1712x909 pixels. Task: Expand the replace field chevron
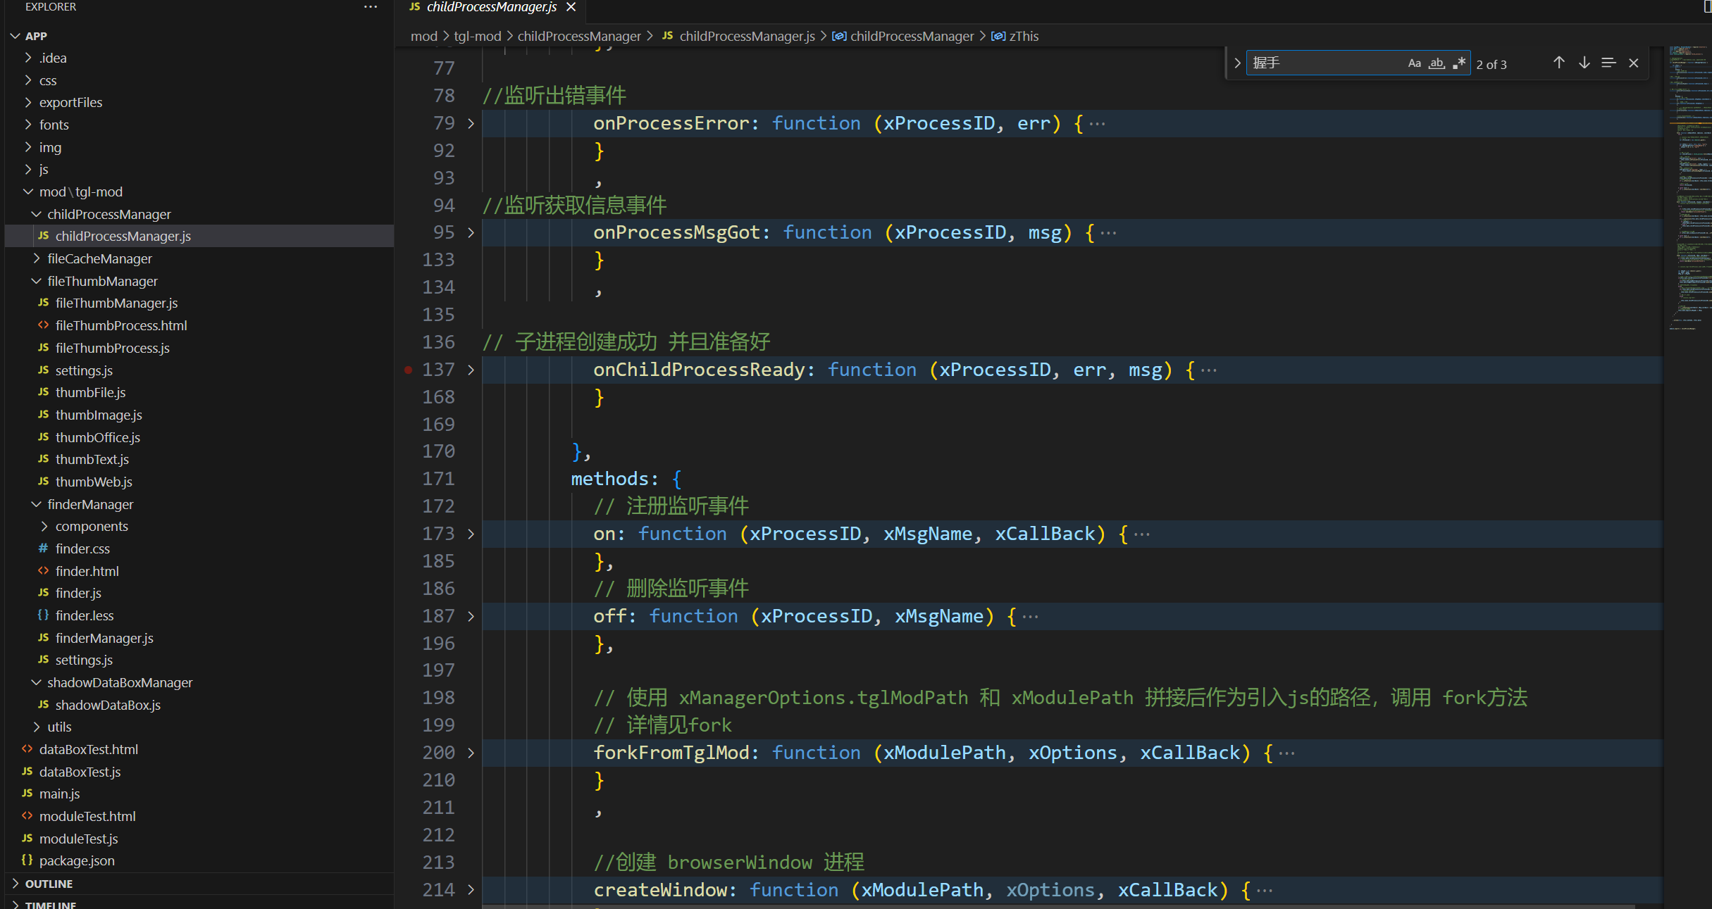tap(1237, 63)
